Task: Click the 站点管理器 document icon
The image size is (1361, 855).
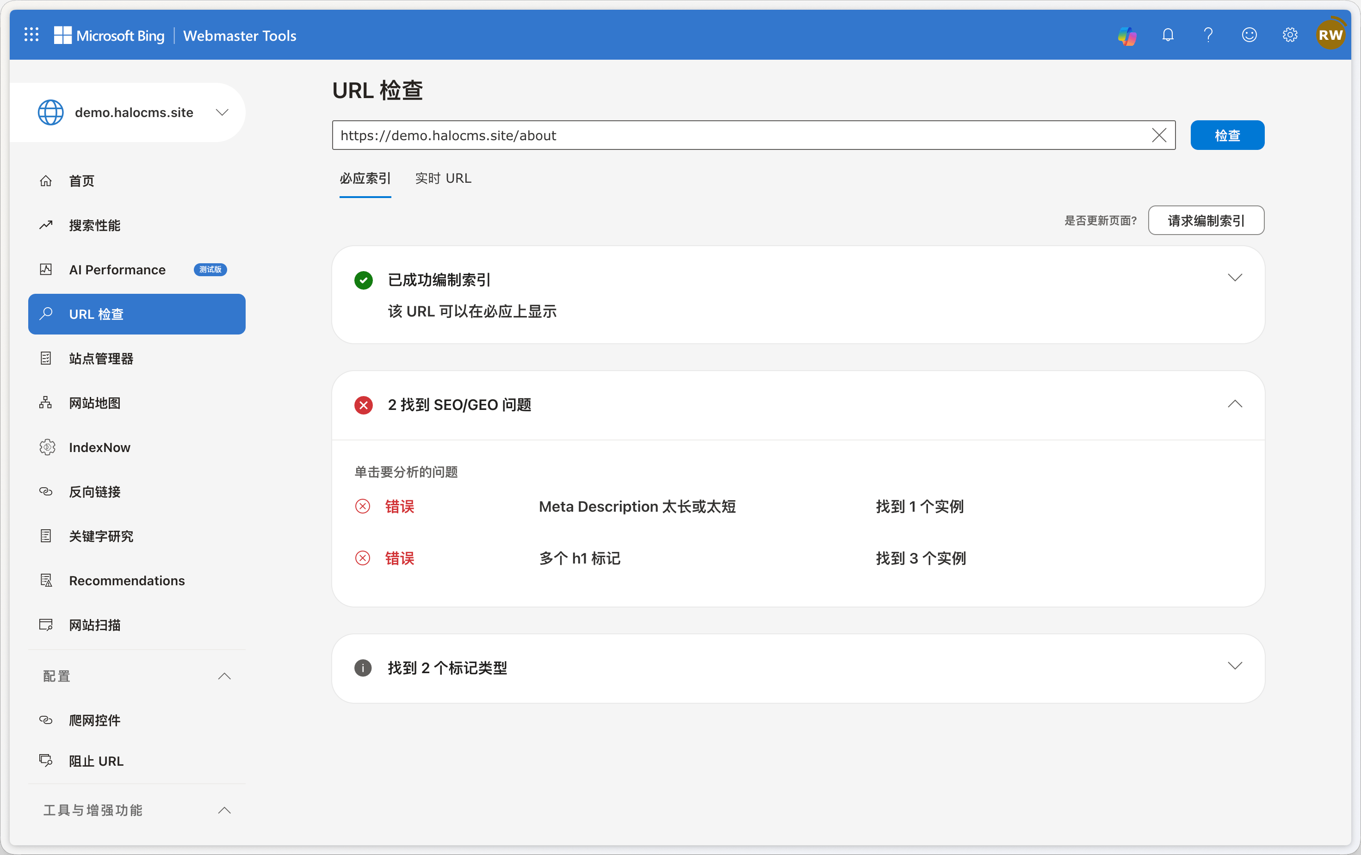Action: point(46,358)
